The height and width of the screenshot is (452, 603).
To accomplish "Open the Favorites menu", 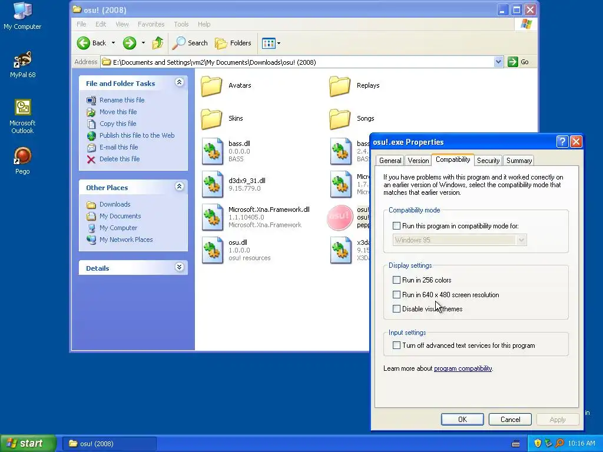I will (x=151, y=24).
